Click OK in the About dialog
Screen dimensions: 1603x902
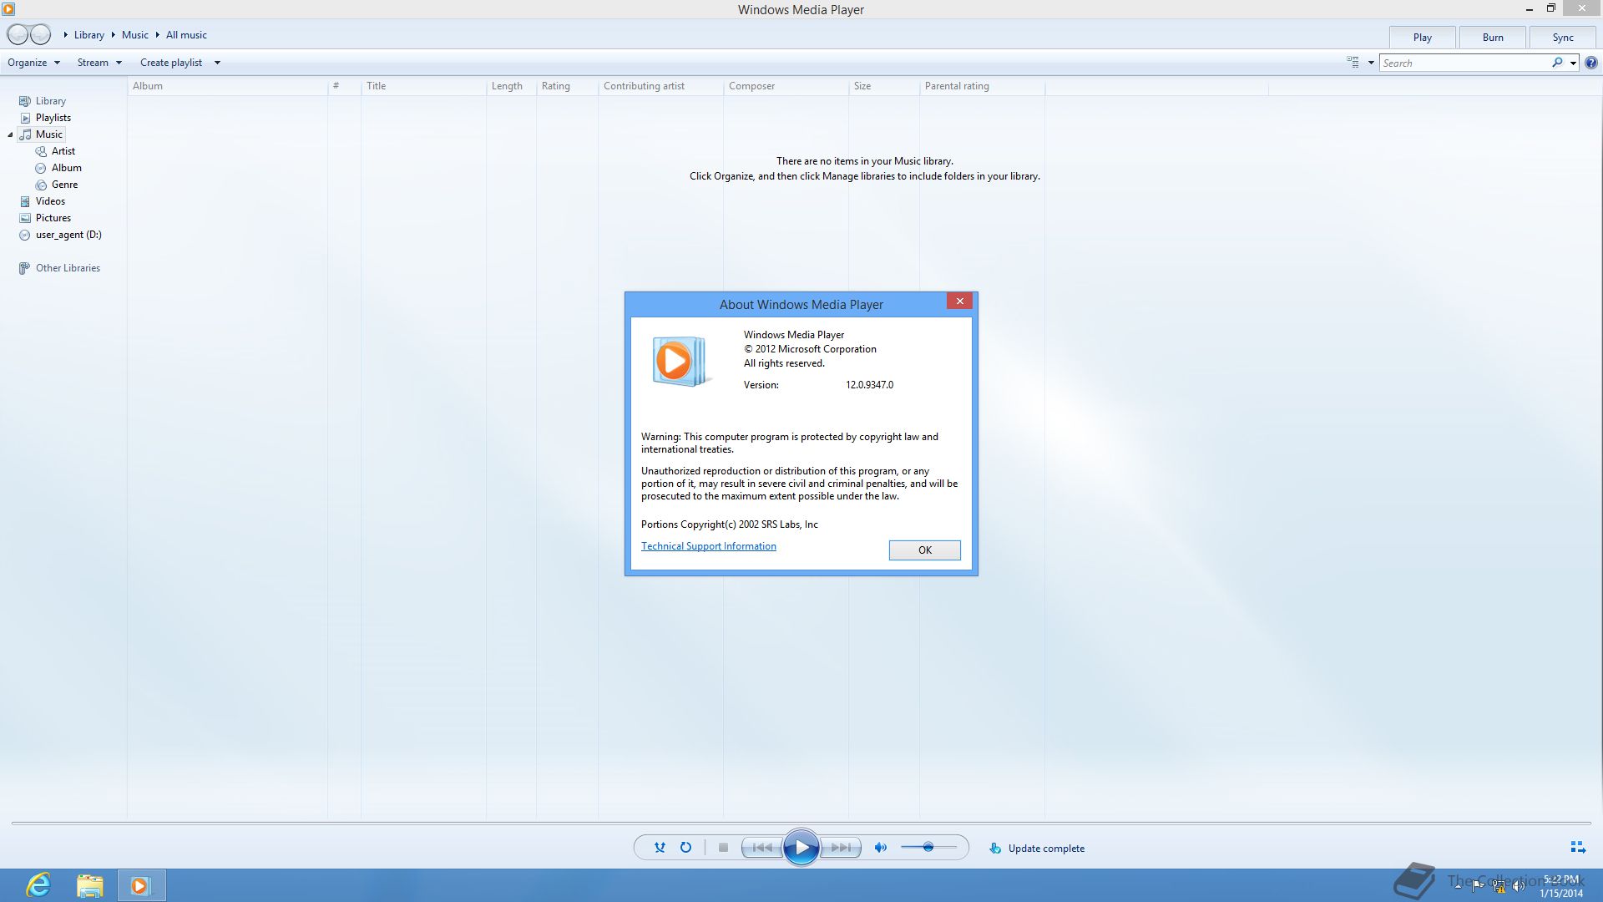[x=924, y=550]
